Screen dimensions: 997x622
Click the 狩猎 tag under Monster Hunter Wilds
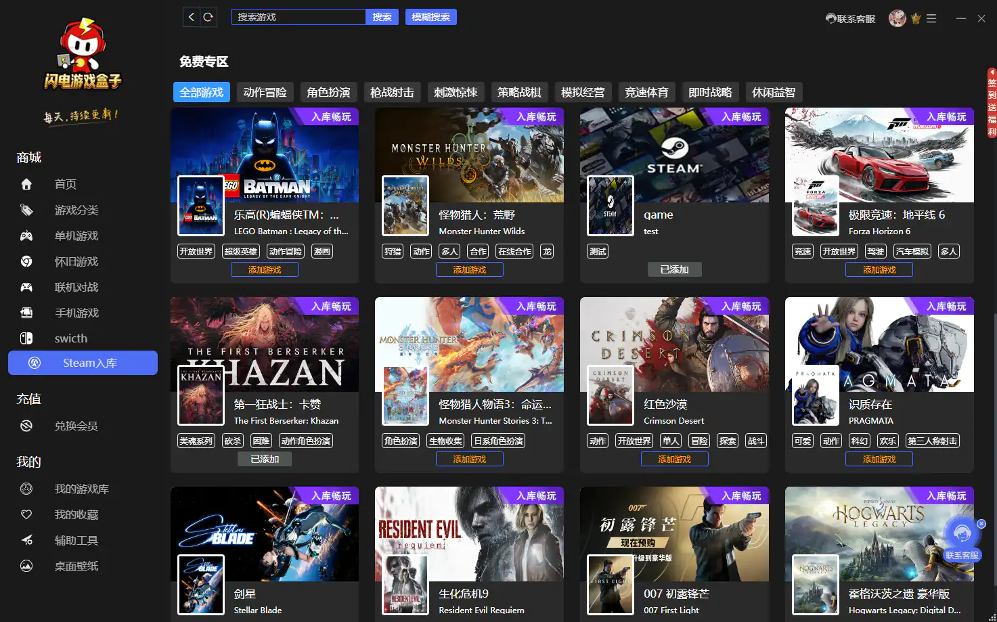(393, 251)
